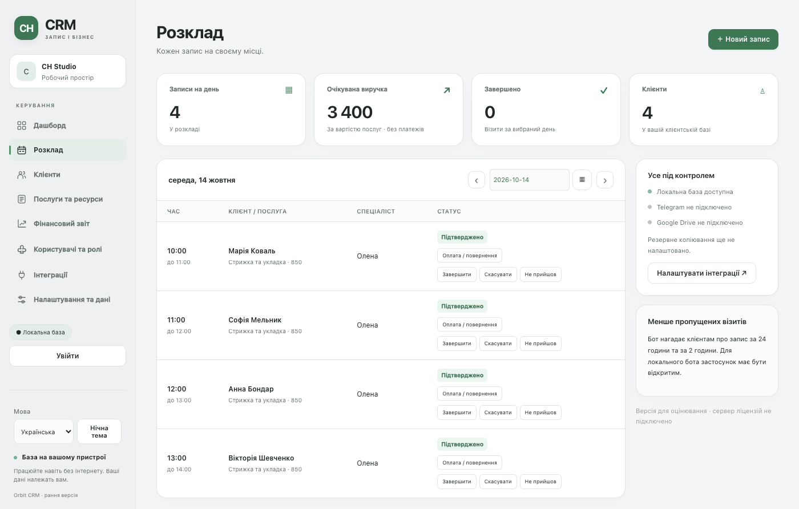Click Оплата / повернення for Анна Бондар
The width and height of the screenshot is (799, 509).
pos(470,394)
